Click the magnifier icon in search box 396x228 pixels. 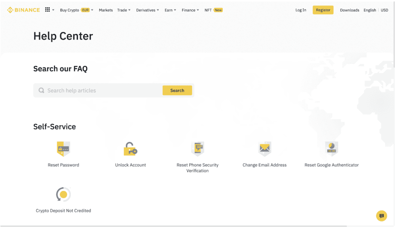click(41, 90)
